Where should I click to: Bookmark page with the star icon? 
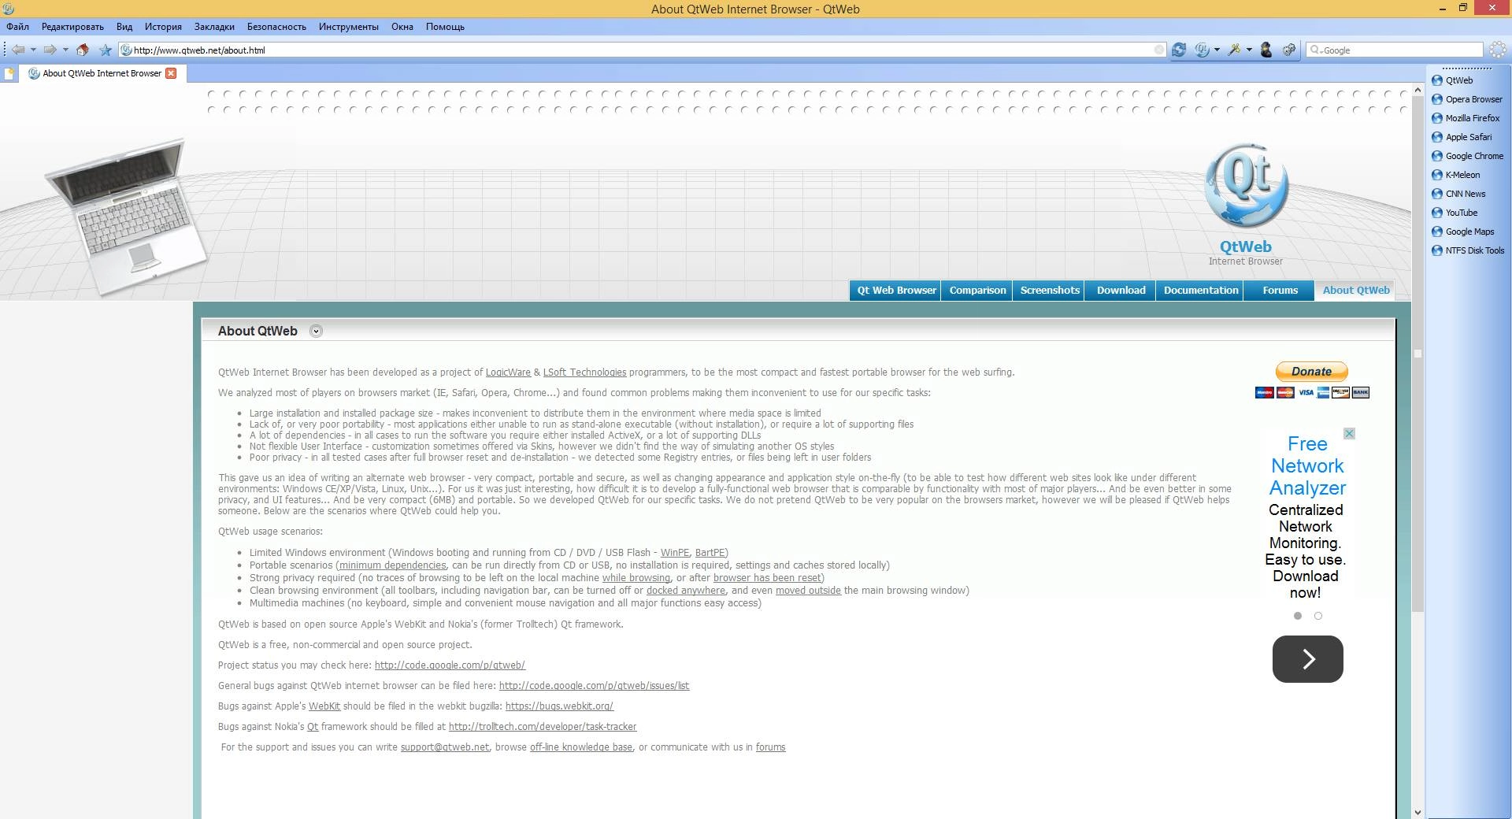(106, 50)
